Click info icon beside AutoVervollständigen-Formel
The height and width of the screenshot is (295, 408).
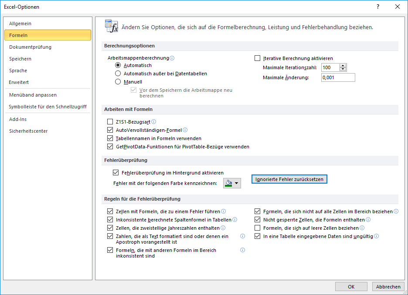[x=185, y=130]
